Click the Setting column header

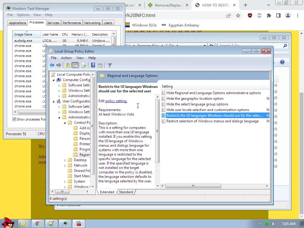coord(212,86)
